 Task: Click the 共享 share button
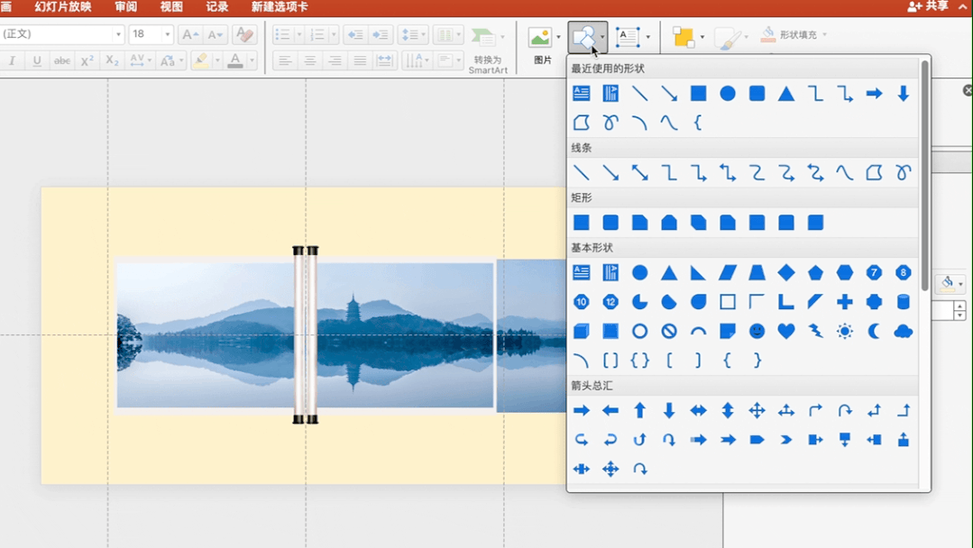tap(929, 7)
